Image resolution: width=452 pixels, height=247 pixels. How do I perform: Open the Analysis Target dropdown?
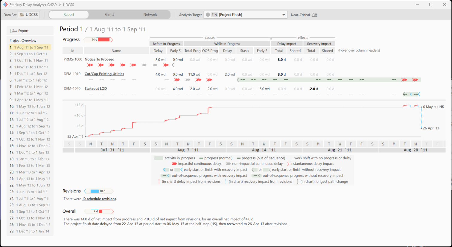[x=283, y=15]
